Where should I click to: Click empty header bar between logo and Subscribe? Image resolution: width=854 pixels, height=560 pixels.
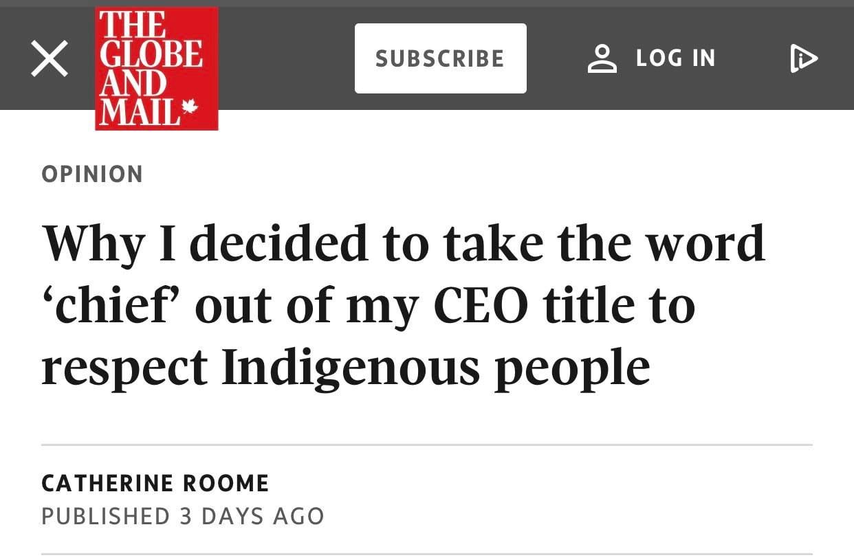(x=286, y=58)
